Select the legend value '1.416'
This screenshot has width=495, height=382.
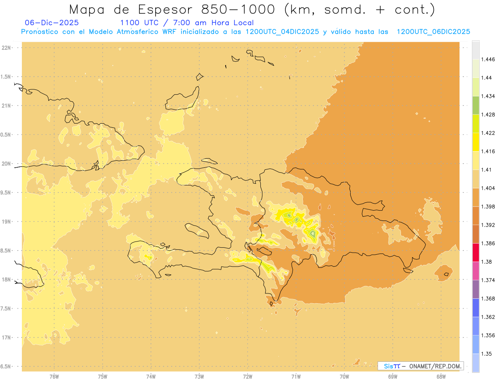[x=488, y=151]
